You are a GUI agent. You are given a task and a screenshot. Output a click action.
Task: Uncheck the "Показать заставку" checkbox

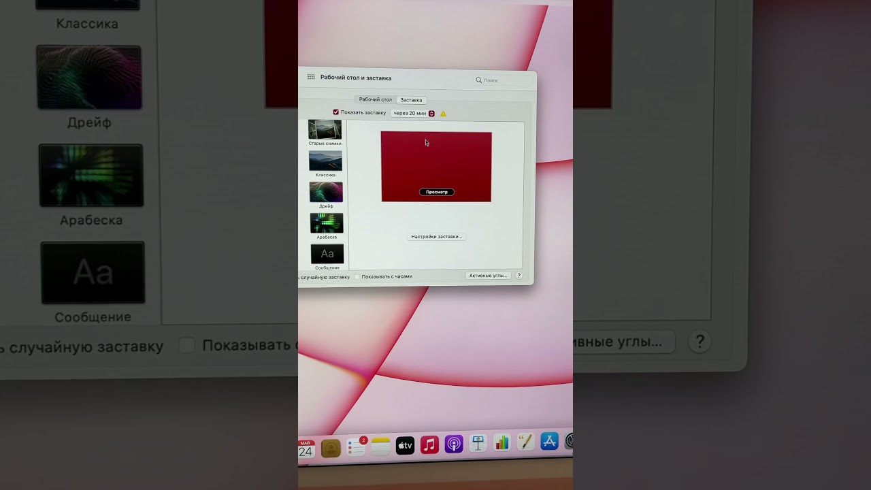(x=336, y=112)
